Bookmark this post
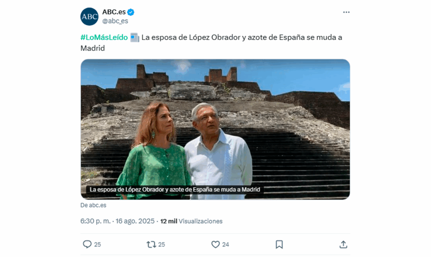431x257 pixels. (x=279, y=244)
